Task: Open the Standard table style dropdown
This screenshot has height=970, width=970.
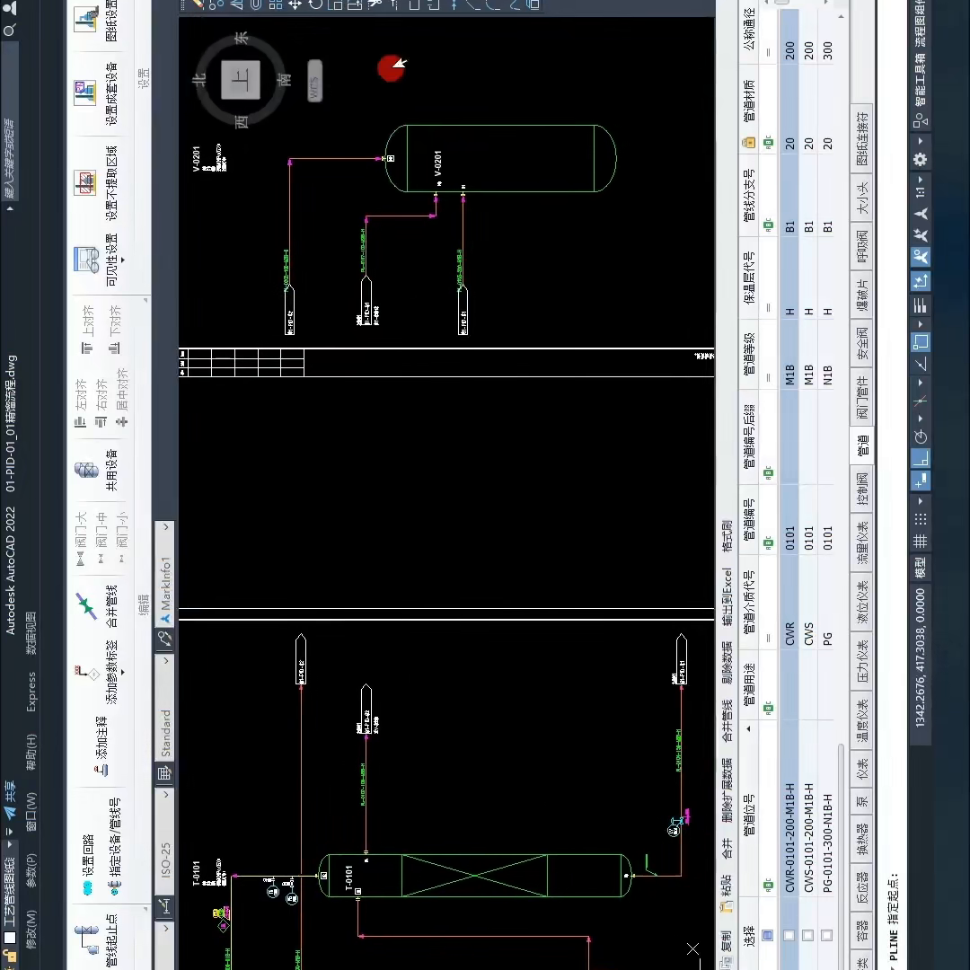Action: pos(165,660)
